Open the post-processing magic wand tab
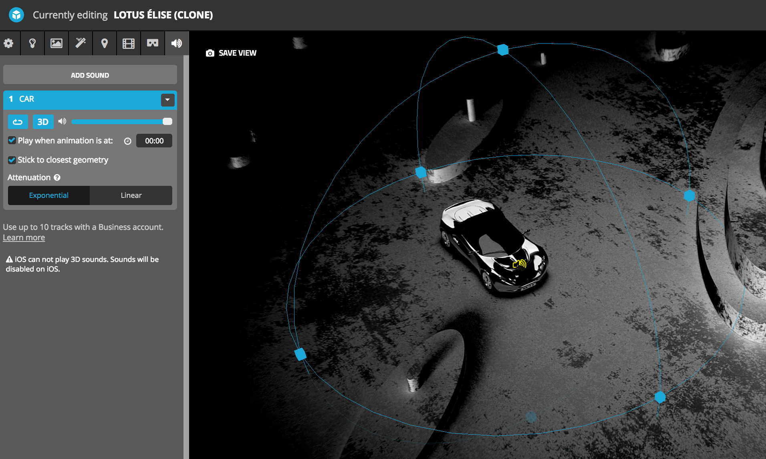This screenshot has width=766, height=459. point(81,43)
